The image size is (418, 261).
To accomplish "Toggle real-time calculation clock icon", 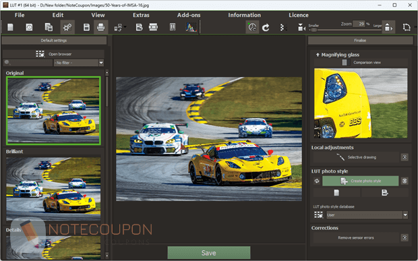I will point(252,27).
